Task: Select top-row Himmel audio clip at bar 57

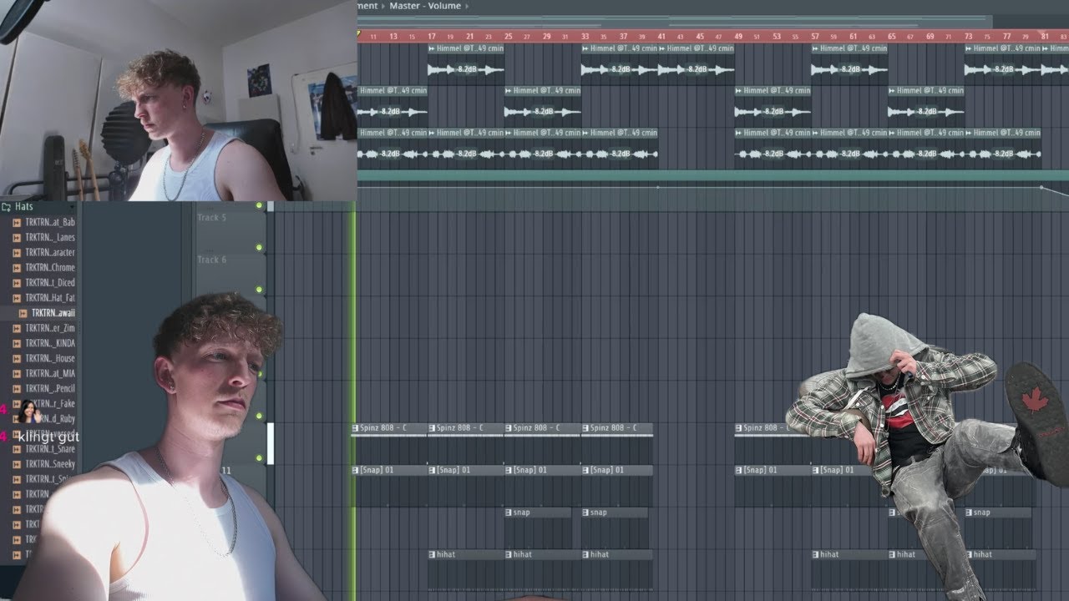Action: (849, 63)
